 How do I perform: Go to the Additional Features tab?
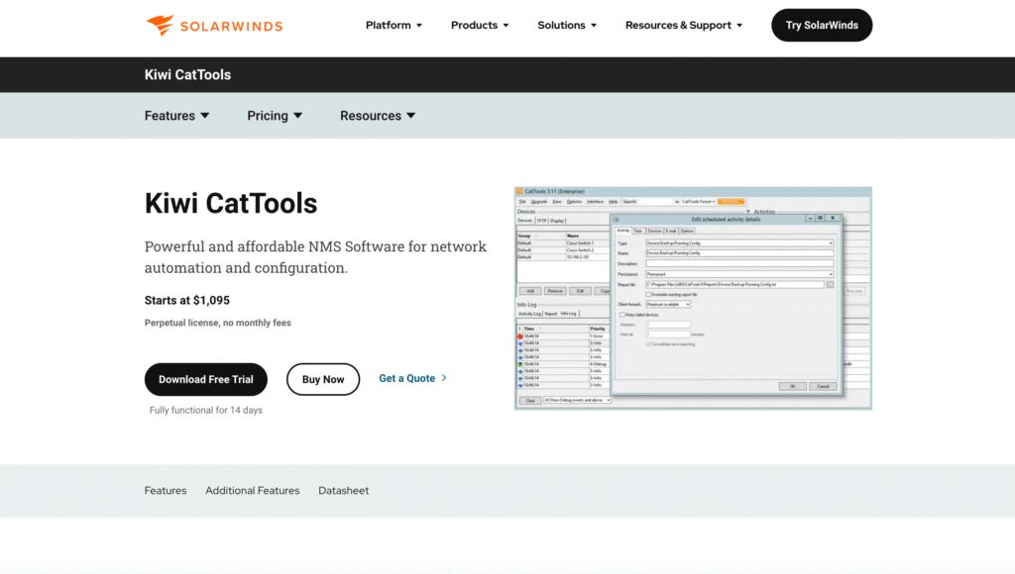coord(253,491)
